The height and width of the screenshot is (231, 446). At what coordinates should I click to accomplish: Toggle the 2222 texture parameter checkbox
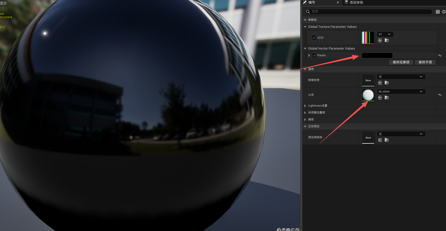tap(314, 38)
